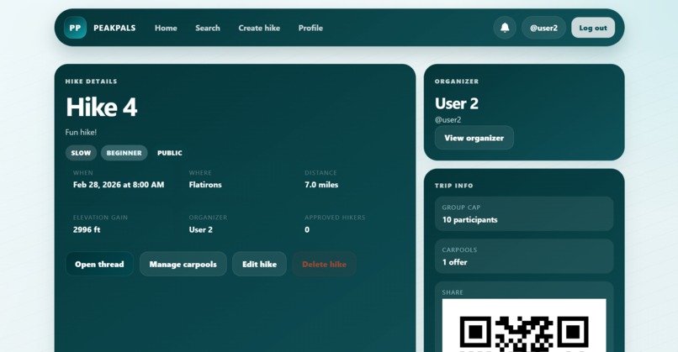Click the 2996 ft elevation gain value

(x=87, y=229)
